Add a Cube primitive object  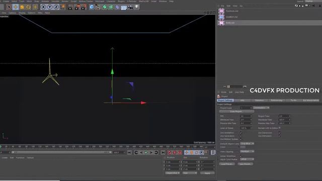pos(92,7)
